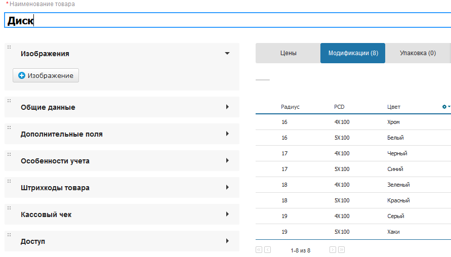
Task: Collapse the Изображения section
Action: click(227, 53)
